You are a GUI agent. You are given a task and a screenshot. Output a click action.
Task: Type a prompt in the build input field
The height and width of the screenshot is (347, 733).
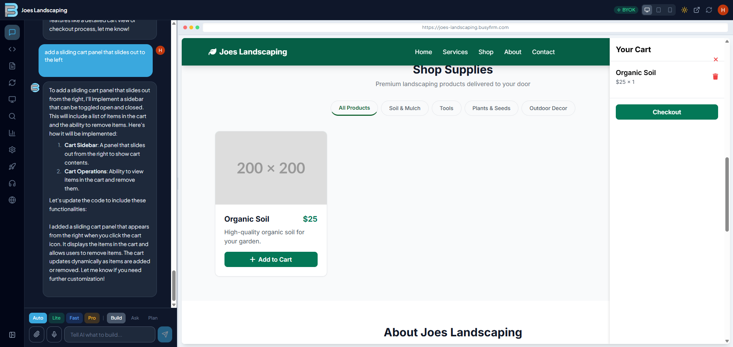click(x=110, y=334)
